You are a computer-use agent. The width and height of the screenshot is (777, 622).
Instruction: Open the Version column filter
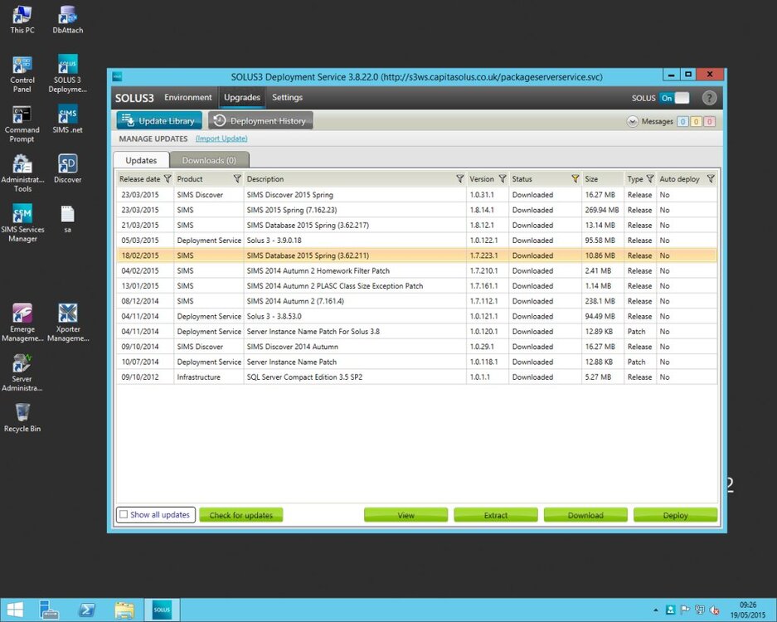click(503, 179)
